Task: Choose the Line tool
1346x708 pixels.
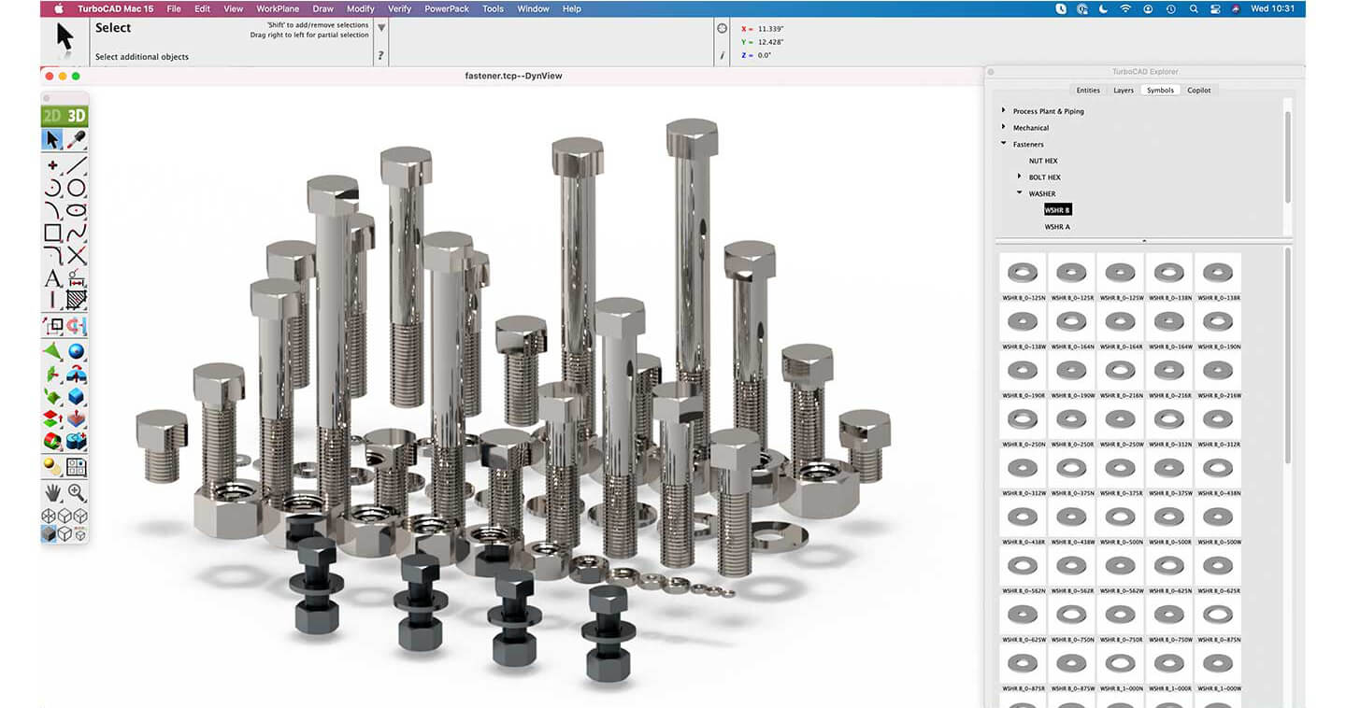Action: tap(77, 165)
